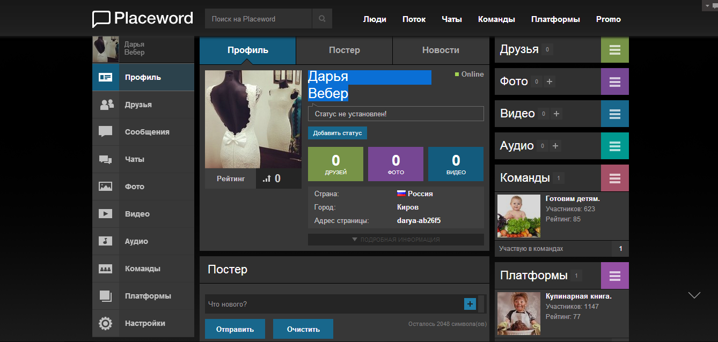Viewport: 718px width, 342px height.
Task: Open the blue Видео panel menu
Action: click(615, 114)
